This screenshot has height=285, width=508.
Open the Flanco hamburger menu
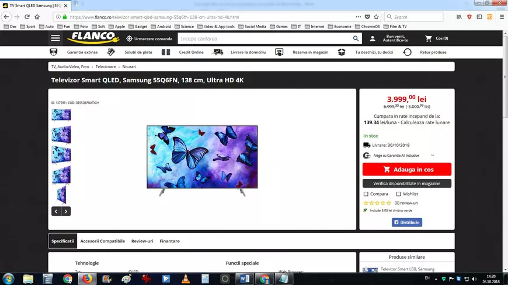[x=55, y=38]
